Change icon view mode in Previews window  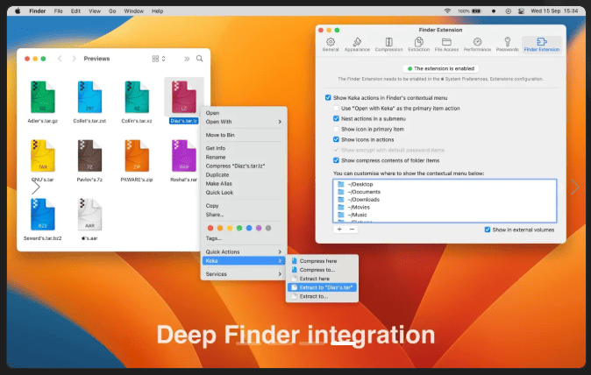(159, 59)
